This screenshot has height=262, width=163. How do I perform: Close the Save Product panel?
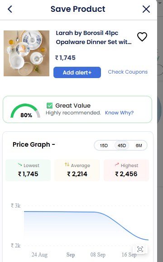click(146, 9)
